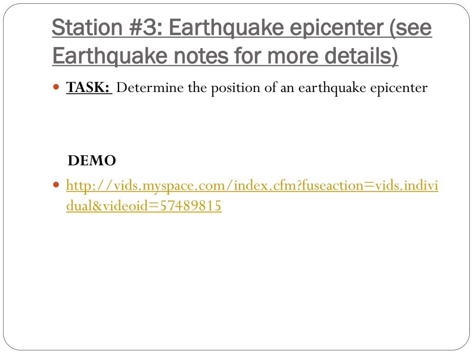Click the word 'epicenter' in task sentence

[x=399, y=88]
